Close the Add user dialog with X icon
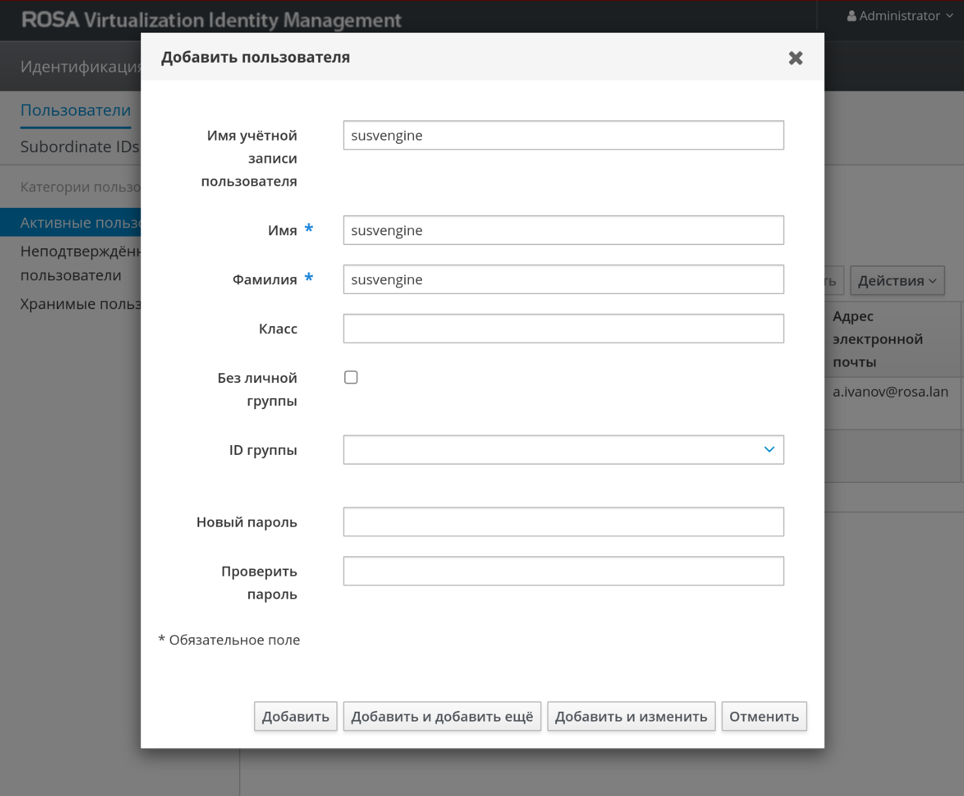Viewport: 964px width, 796px height. click(795, 58)
